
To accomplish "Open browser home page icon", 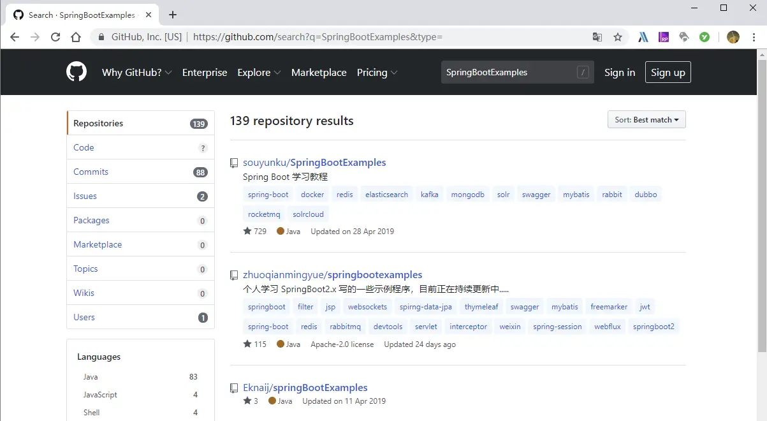I will click(x=76, y=37).
